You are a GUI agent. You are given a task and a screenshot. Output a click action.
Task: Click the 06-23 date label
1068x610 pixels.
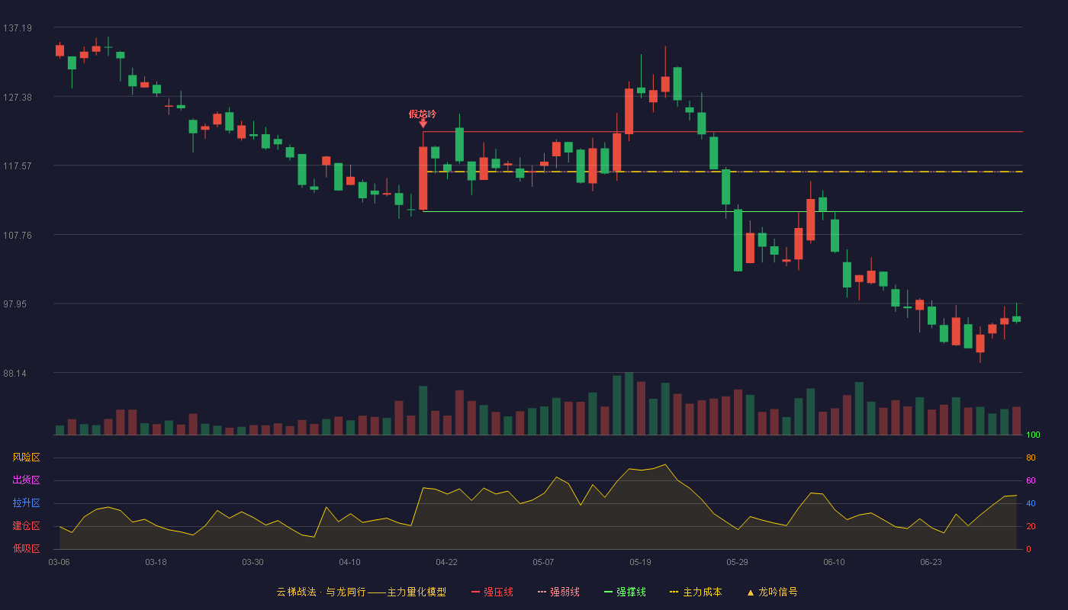point(931,562)
